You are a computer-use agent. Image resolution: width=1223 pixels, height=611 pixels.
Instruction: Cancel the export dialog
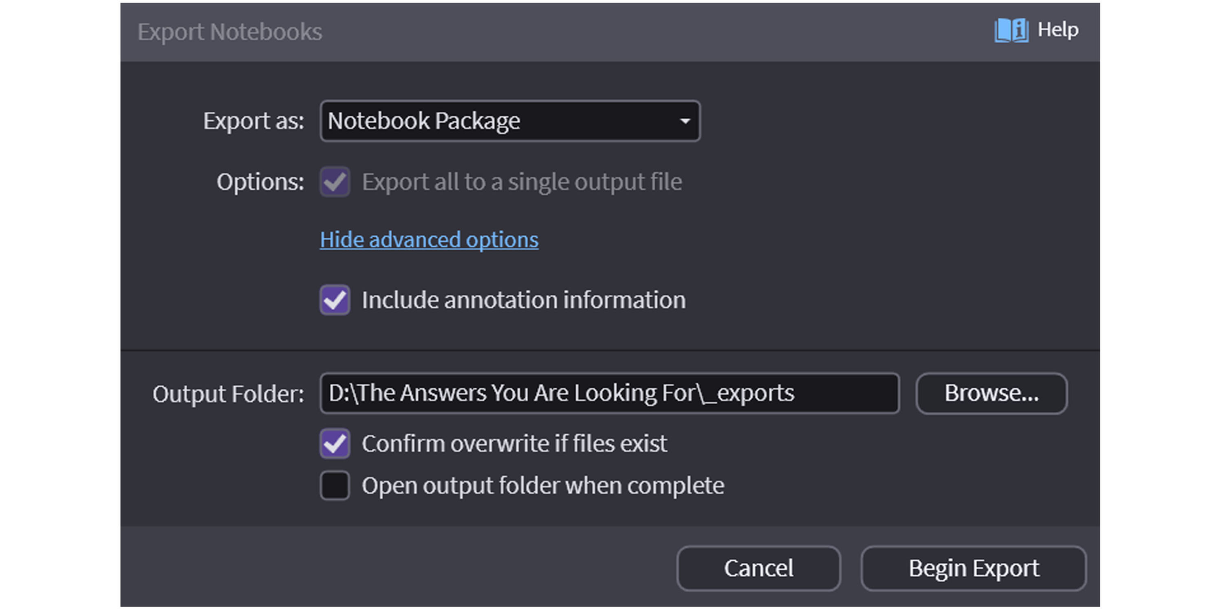pos(758,568)
